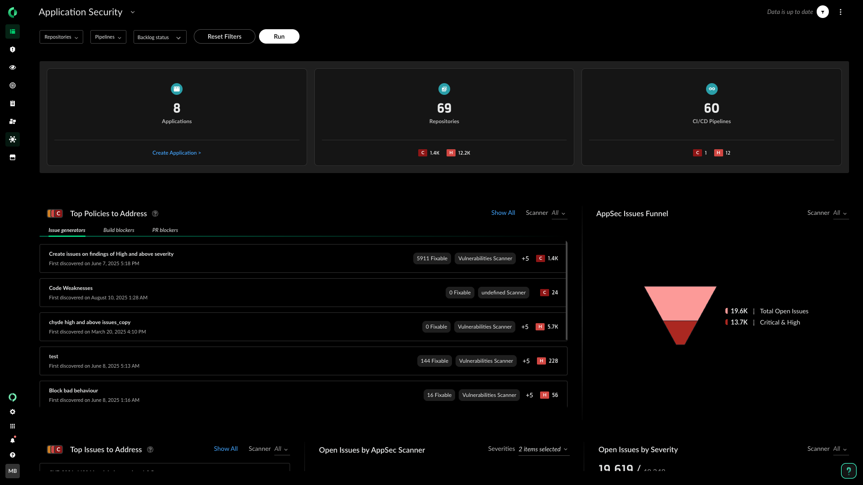Open the notifications bell icon

(x=13, y=441)
